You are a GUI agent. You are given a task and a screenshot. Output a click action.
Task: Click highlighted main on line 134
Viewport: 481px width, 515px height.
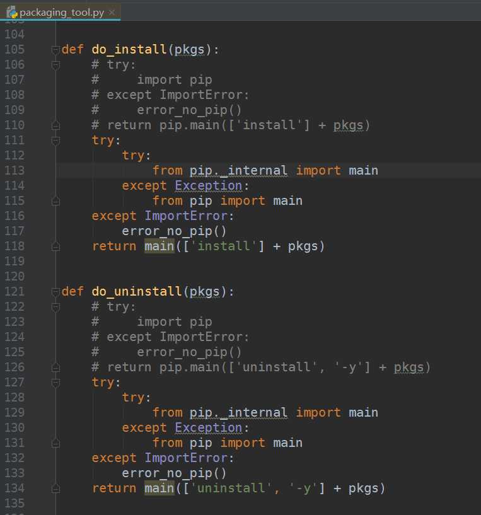[159, 488]
